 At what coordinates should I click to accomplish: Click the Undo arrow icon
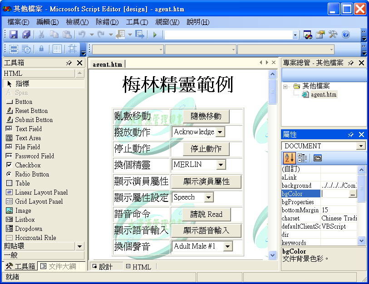[82, 34]
